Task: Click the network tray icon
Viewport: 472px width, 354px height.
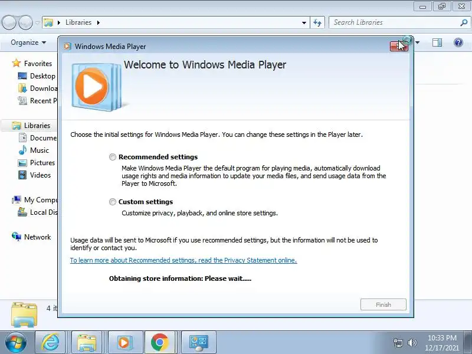Action: tap(398, 343)
